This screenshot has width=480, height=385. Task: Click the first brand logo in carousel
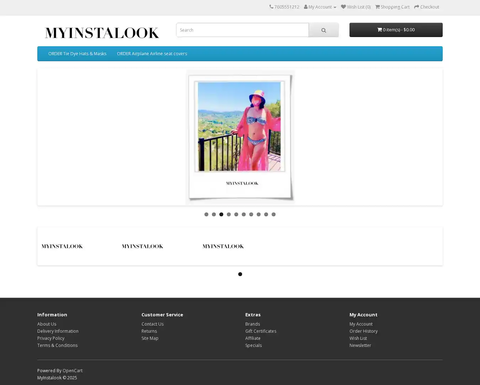tap(62, 246)
